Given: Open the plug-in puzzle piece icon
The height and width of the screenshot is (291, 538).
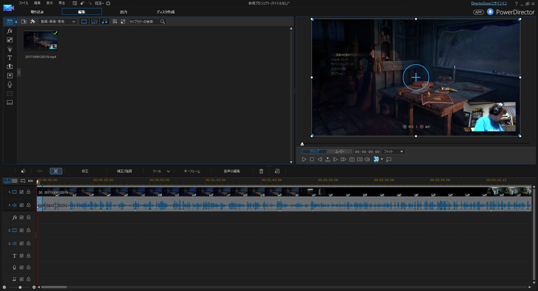Looking at the screenshot, I should tap(33, 22).
